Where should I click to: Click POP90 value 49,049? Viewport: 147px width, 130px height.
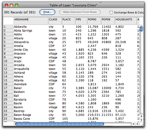click(93, 42)
